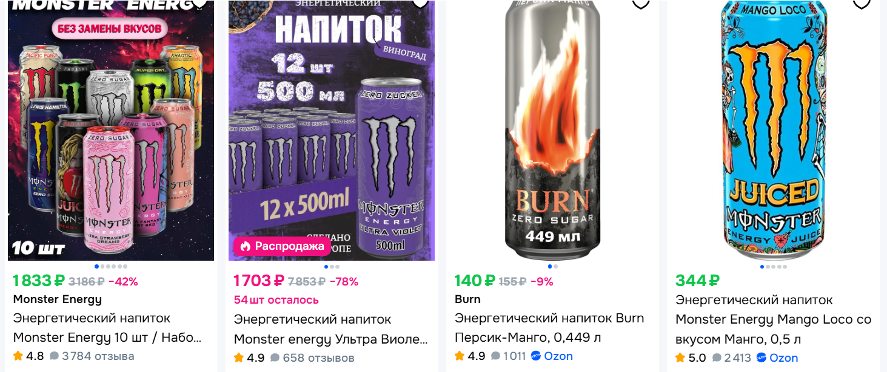Screen dimensions: 887x372
Task: Click the 4.8 star rating icon
Action: point(18,356)
